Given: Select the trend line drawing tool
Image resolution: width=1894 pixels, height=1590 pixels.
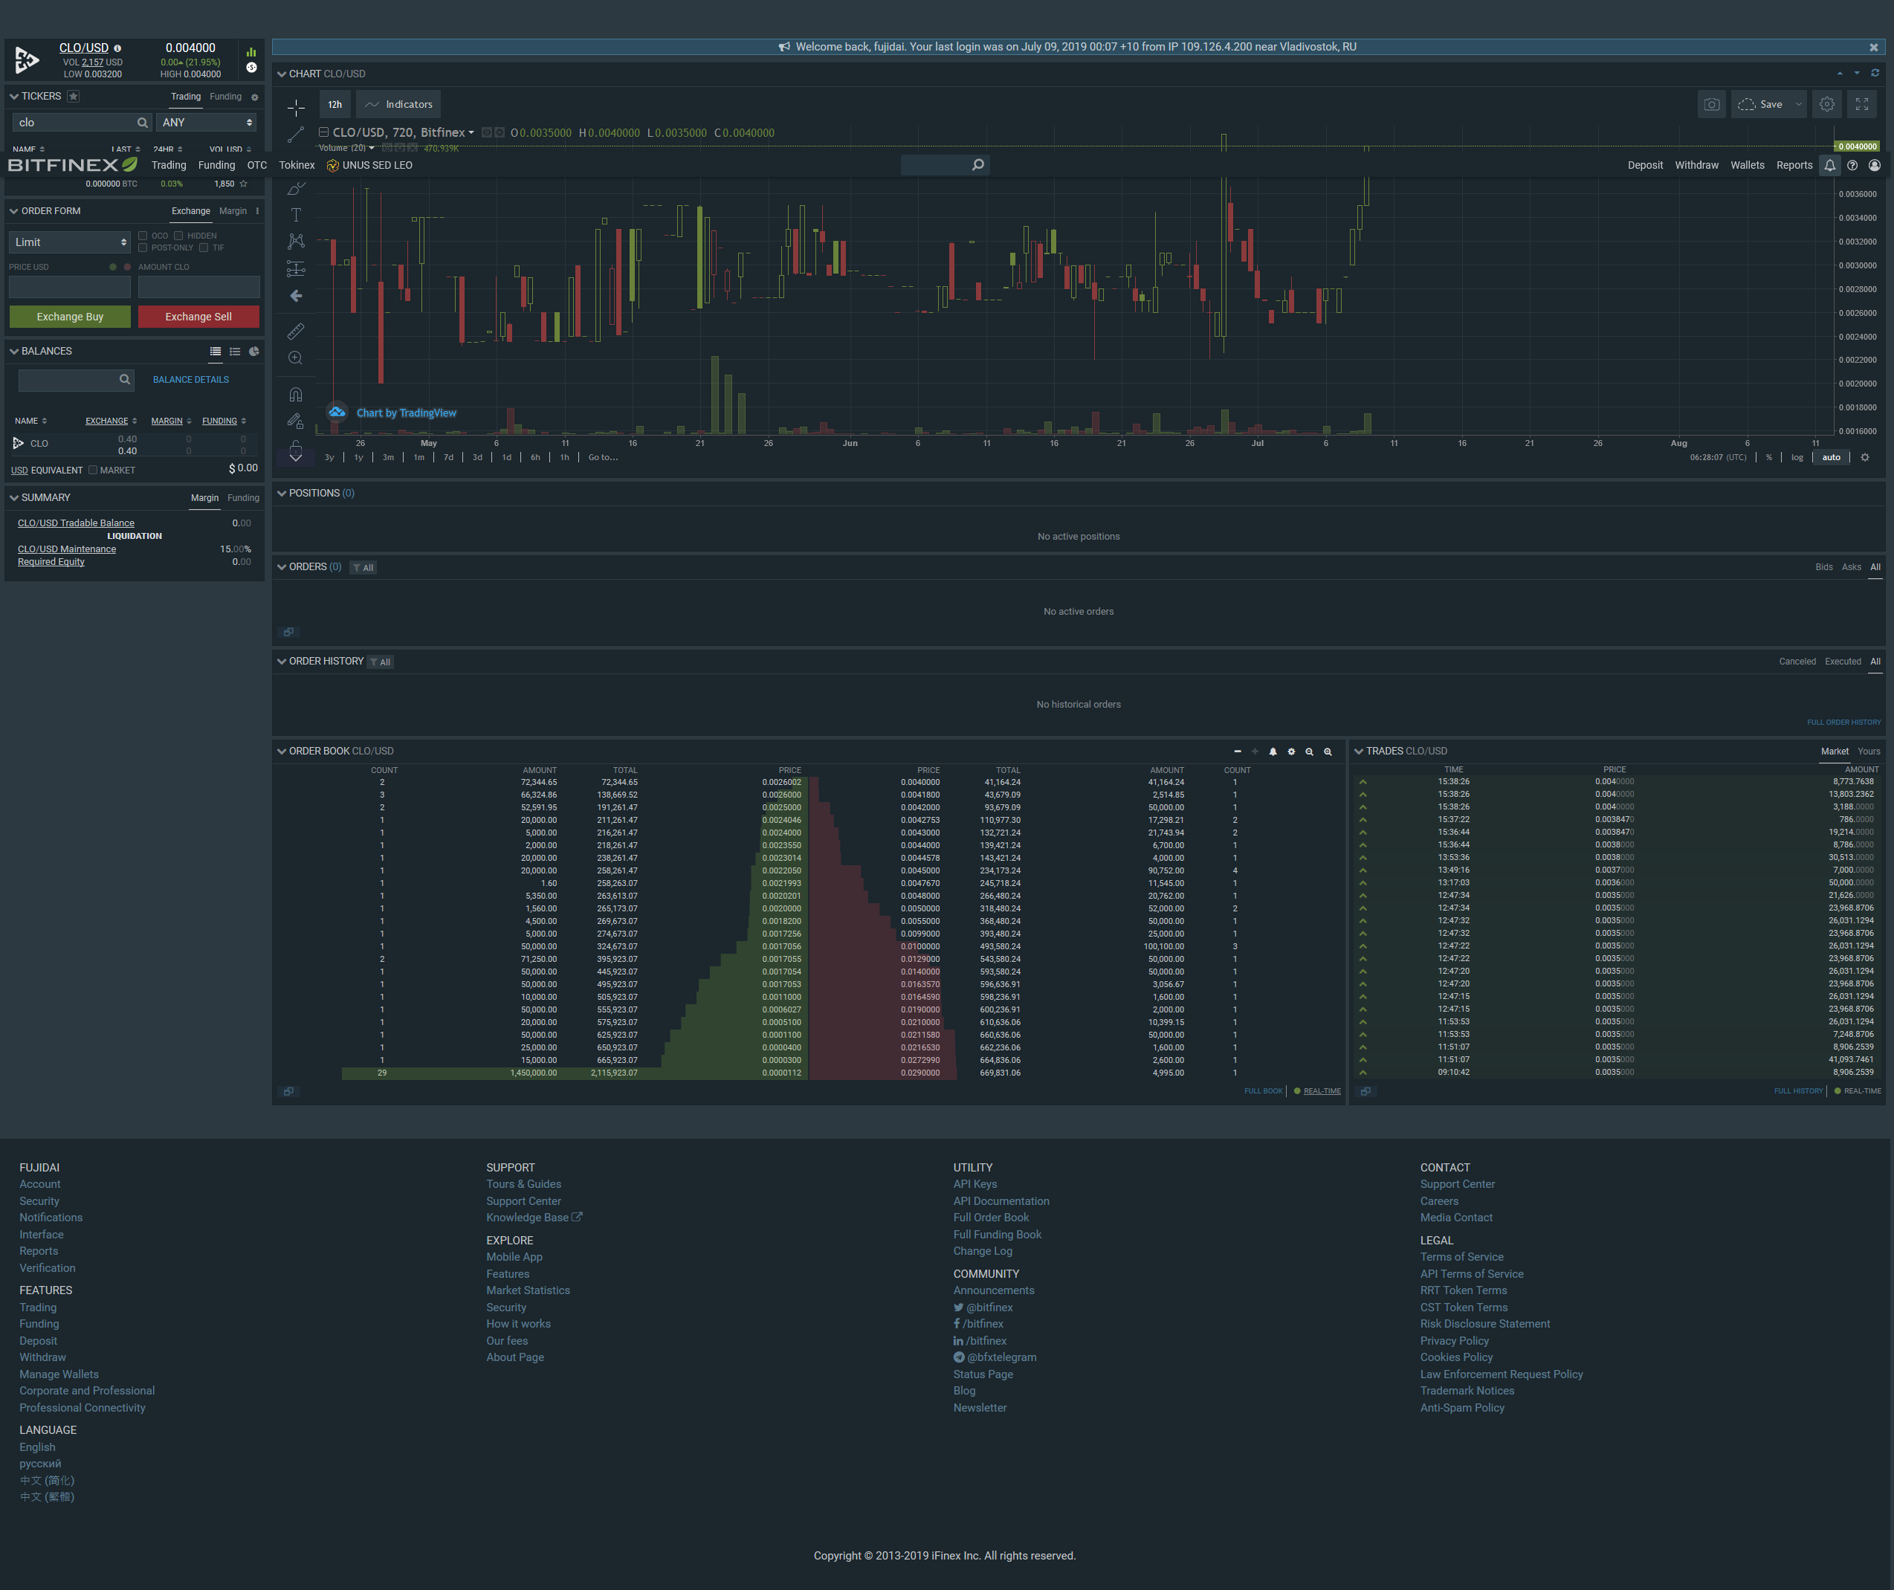Looking at the screenshot, I should (x=296, y=135).
